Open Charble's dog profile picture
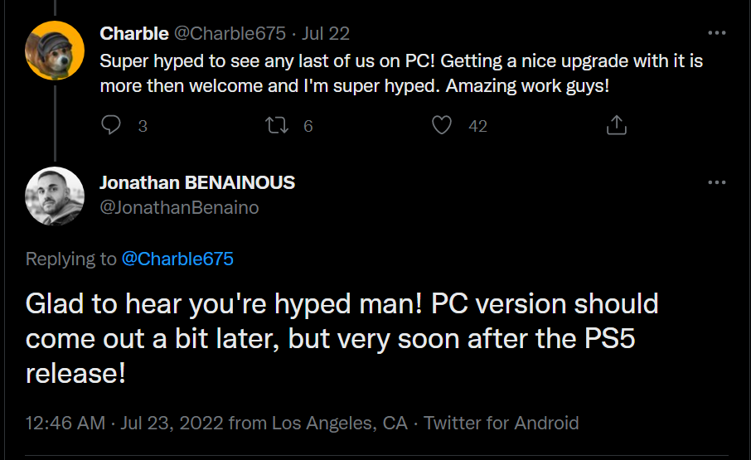The width and height of the screenshot is (751, 460). click(x=55, y=50)
